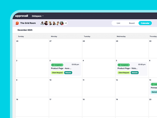
Task: Click 05:00 pm time on Aura task
Action: pyautogui.click(x=75, y=64)
